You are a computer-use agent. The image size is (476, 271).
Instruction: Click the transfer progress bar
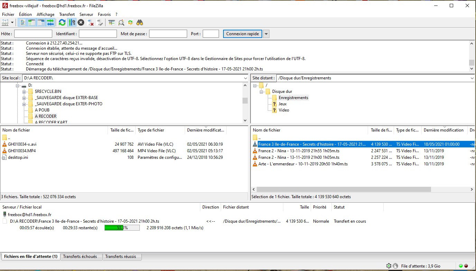coord(122,228)
